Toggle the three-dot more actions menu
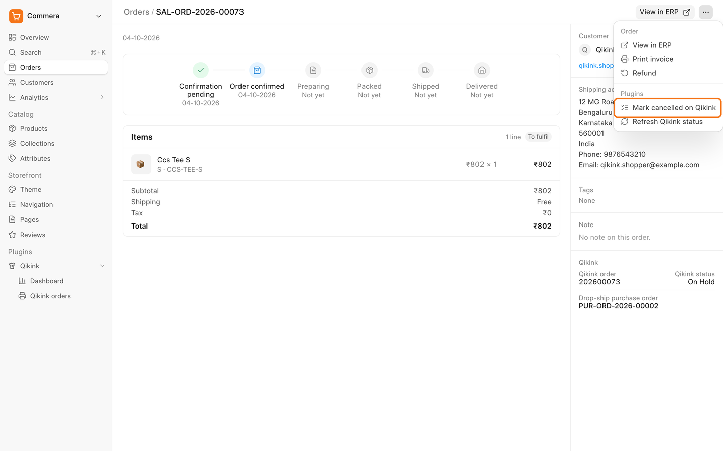The width and height of the screenshot is (723, 451). [706, 12]
